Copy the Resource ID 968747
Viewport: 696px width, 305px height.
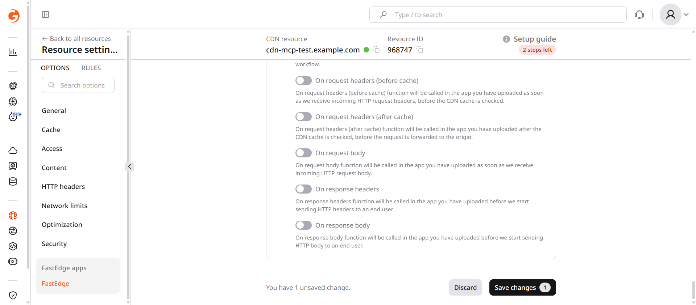pos(420,50)
